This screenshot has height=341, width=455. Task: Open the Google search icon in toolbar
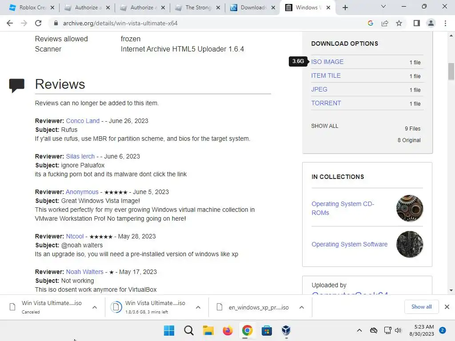370,23
